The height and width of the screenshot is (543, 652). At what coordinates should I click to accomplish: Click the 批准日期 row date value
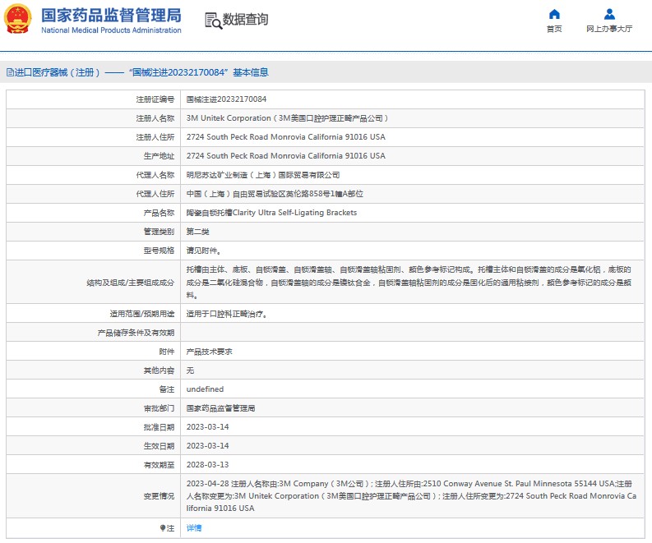pyautogui.click(x=206, y=426)
